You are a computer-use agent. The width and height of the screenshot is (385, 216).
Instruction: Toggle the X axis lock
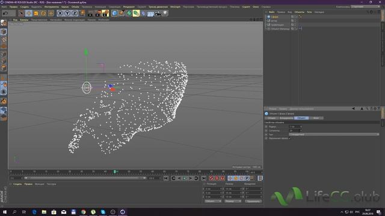(60, 13)
